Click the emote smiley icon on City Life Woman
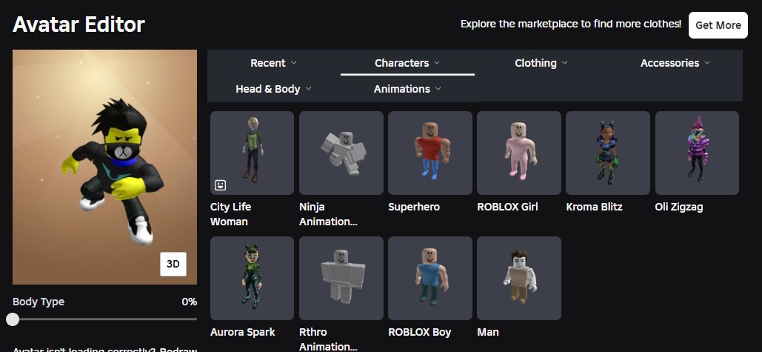The height and width of the screenshot is (352, 762). coord(220,185)
